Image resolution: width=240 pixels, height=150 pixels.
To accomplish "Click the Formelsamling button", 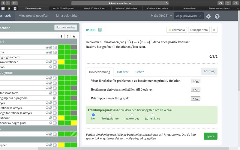I will 66,28.
